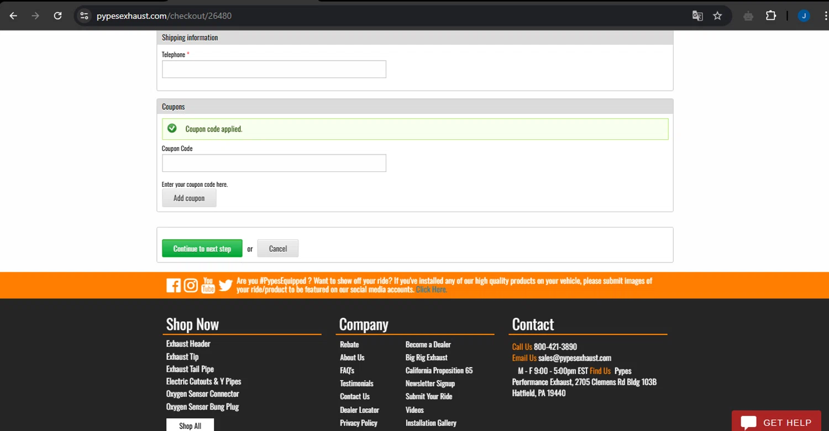Click the Call Us link
Image resolution: width=829 pixels, height=431 pixels.
pyautogui.click(x=522, y=347)
